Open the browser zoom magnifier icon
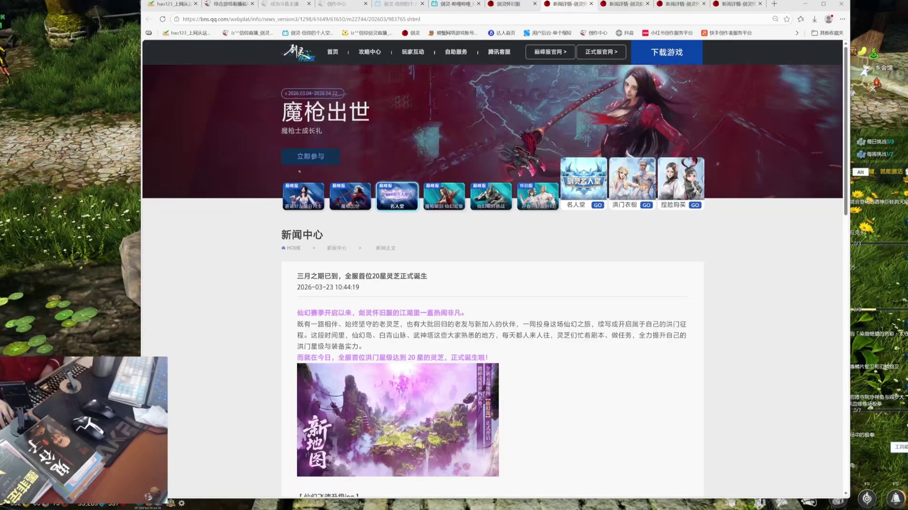Viewport: 908px width, 510px height. [775, 19]
